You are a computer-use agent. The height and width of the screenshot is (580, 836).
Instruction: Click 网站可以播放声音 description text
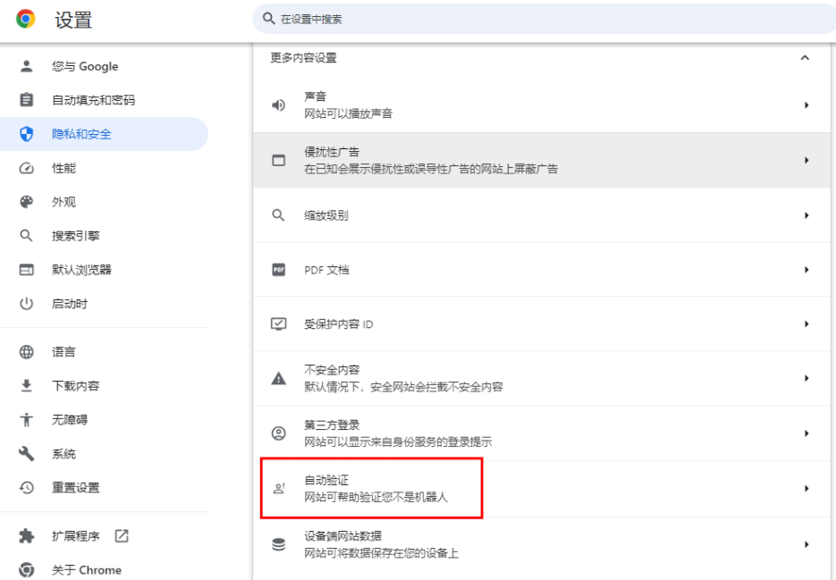coord(348,113)
